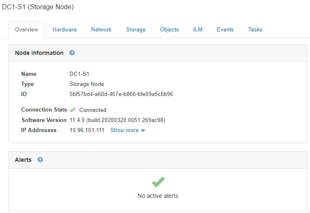The width and height of the screenshot is (310, 213).
Task: Switch to the Tasks tab
Action: tap(255, 30)
